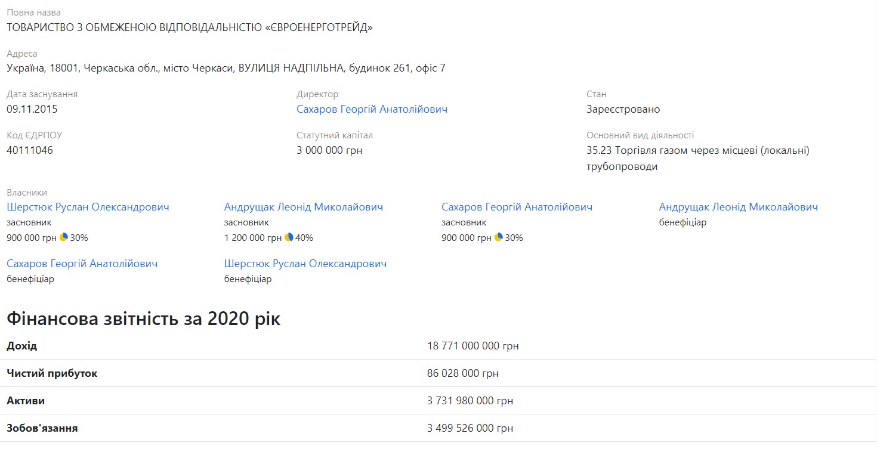Select the Активи value 3 731 980 000 грн
The width and height of the screenshot is (877, 449).
(x=470, y=401)
